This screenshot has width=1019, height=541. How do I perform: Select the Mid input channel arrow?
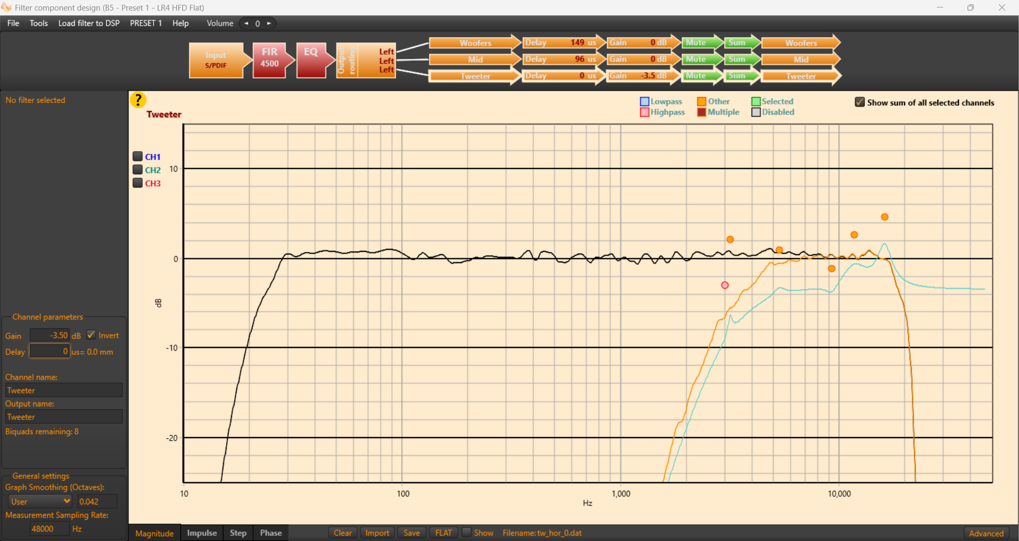[x=475, y=59]
